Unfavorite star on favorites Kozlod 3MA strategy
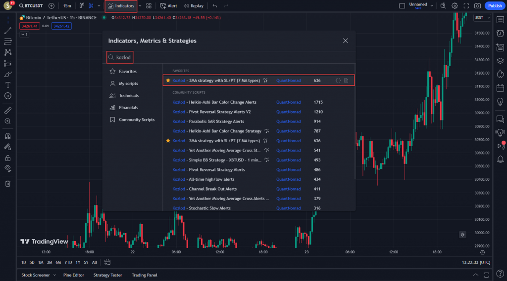507x281 pixels. click(168, 80)
